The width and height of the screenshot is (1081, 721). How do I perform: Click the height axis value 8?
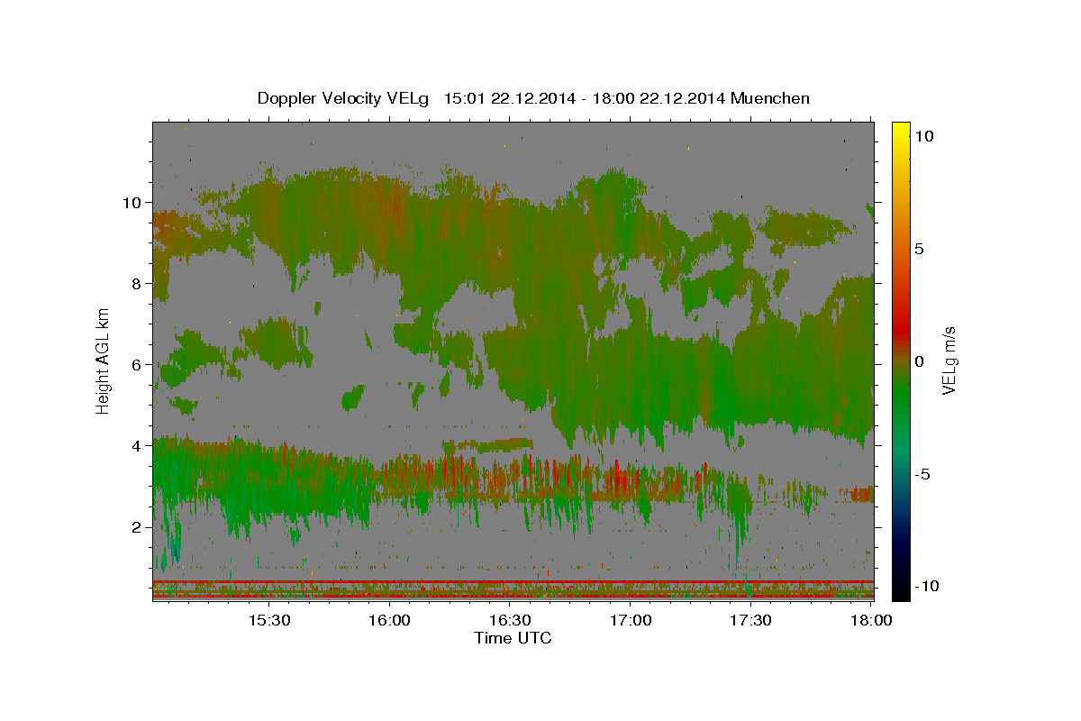[137, 284]
